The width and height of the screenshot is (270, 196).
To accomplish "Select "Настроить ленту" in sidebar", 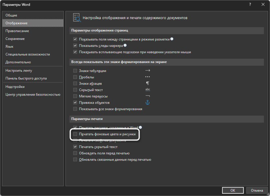I will [19, 71].
